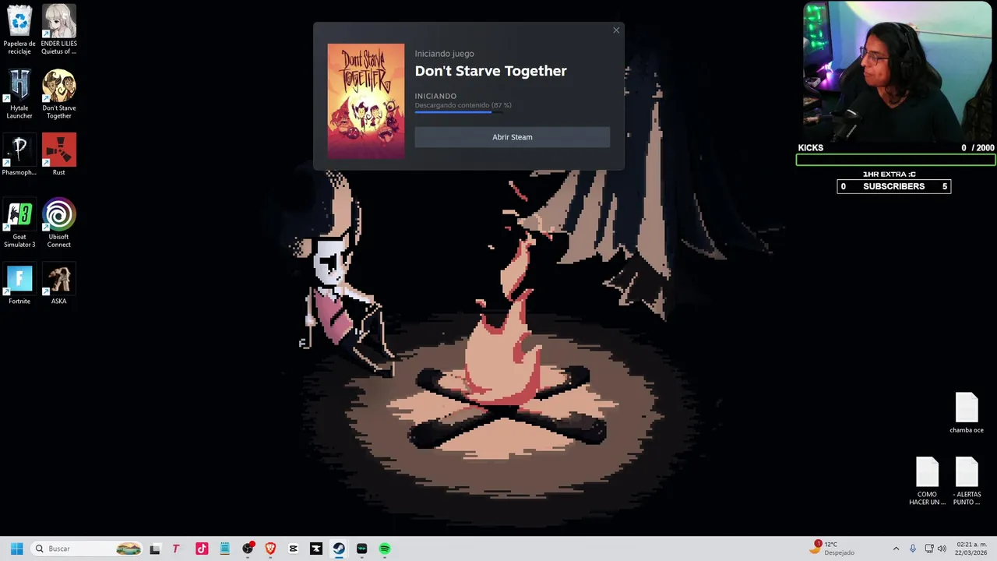Select the 'COMO HACER UN...' desktop file
The width and height of the screenshot is (997, 561).
[x=927, y=481]
